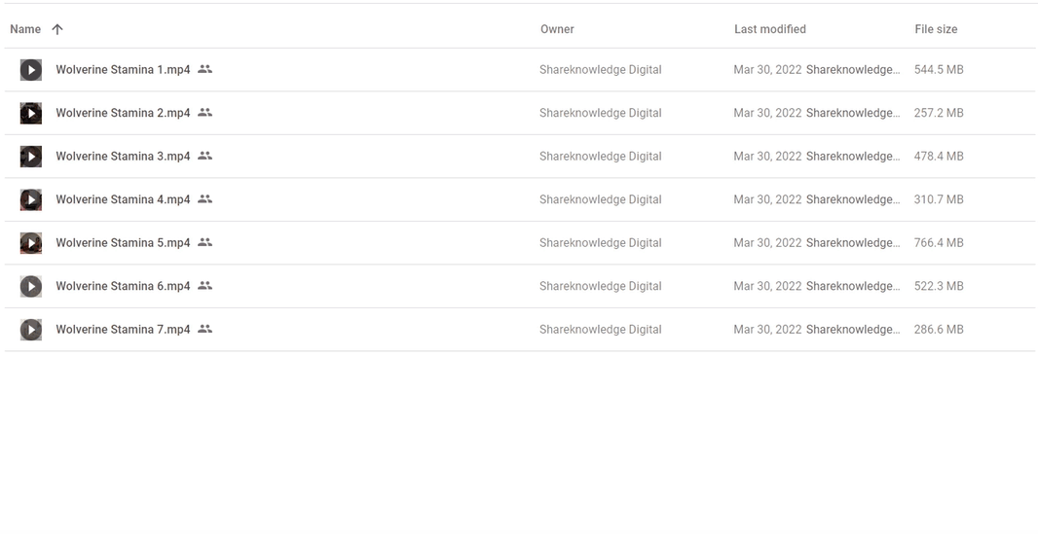1038x534 pixels.
Task: Sort files by the Name column header
Action: (x=25, y=29)
